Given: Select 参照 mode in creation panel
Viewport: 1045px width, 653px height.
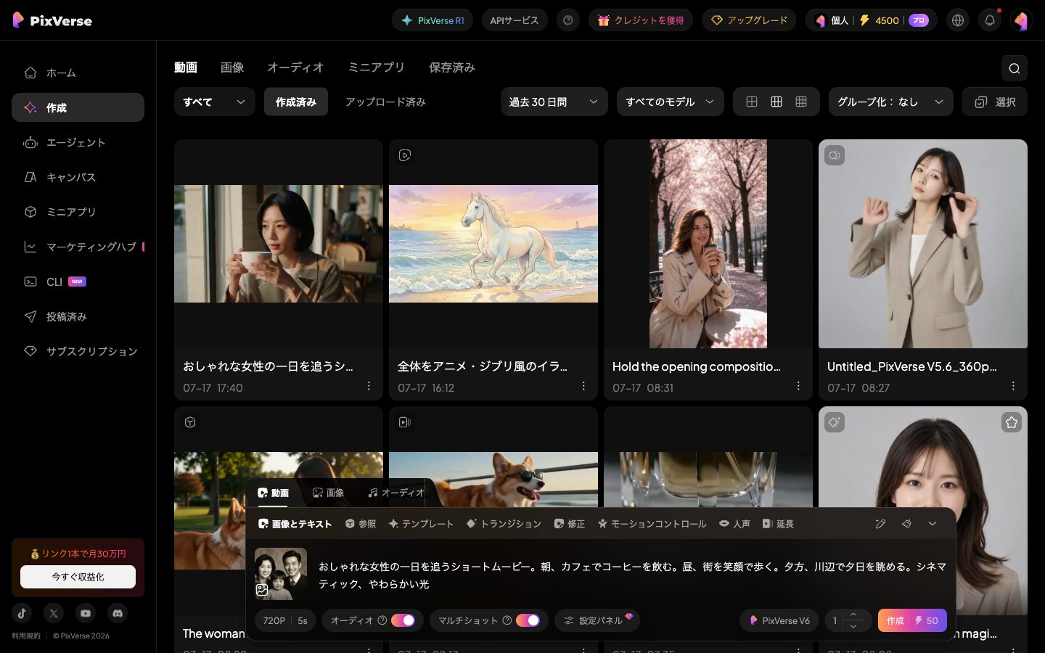Looking at the screenshot, I should pos(361,523).
